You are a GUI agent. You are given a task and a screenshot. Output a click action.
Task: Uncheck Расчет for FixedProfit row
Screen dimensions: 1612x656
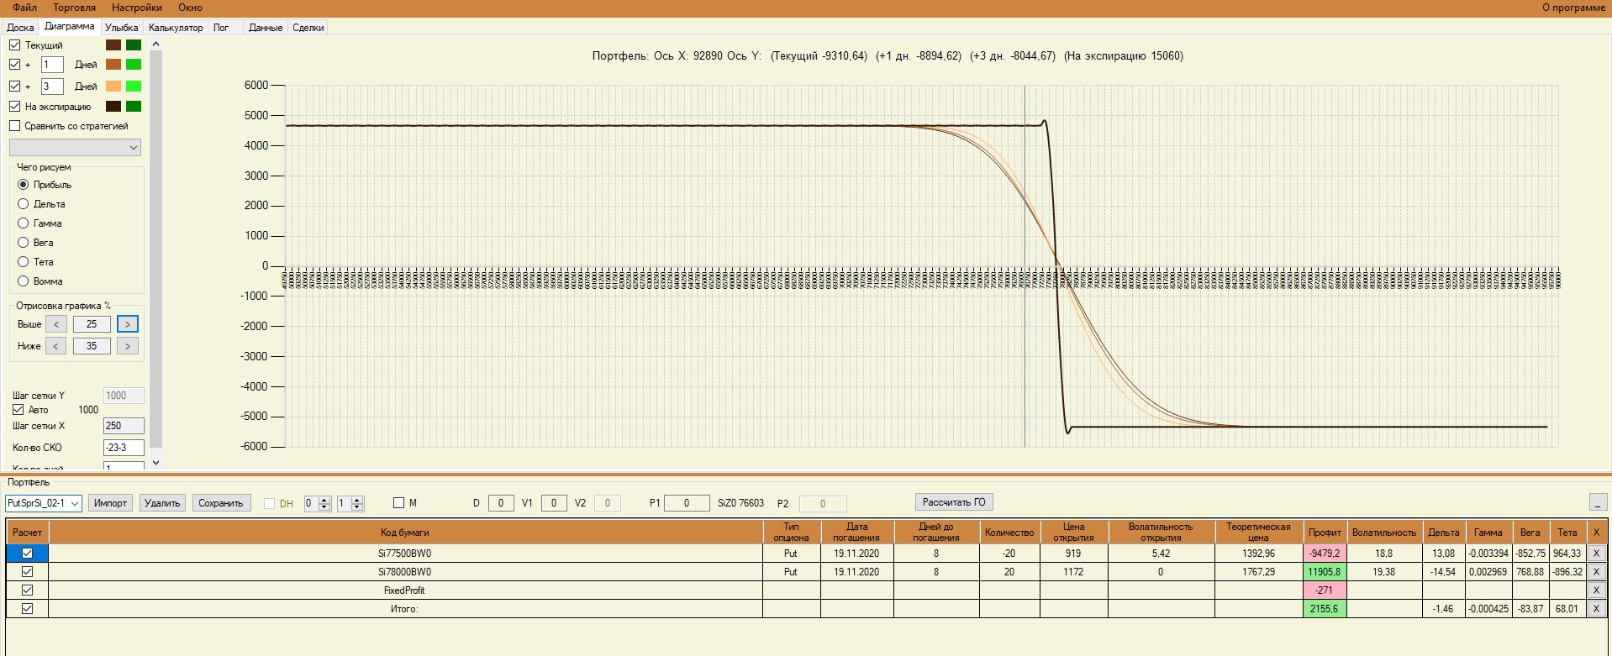tap(28, 590)
